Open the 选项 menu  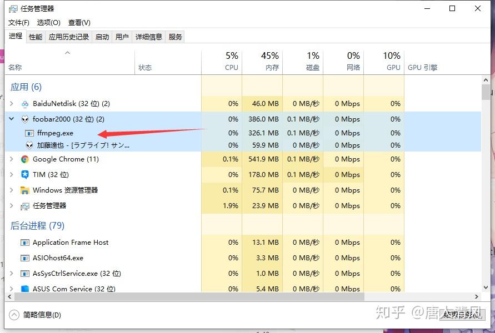pyautogui.click(x=49, y=23)
